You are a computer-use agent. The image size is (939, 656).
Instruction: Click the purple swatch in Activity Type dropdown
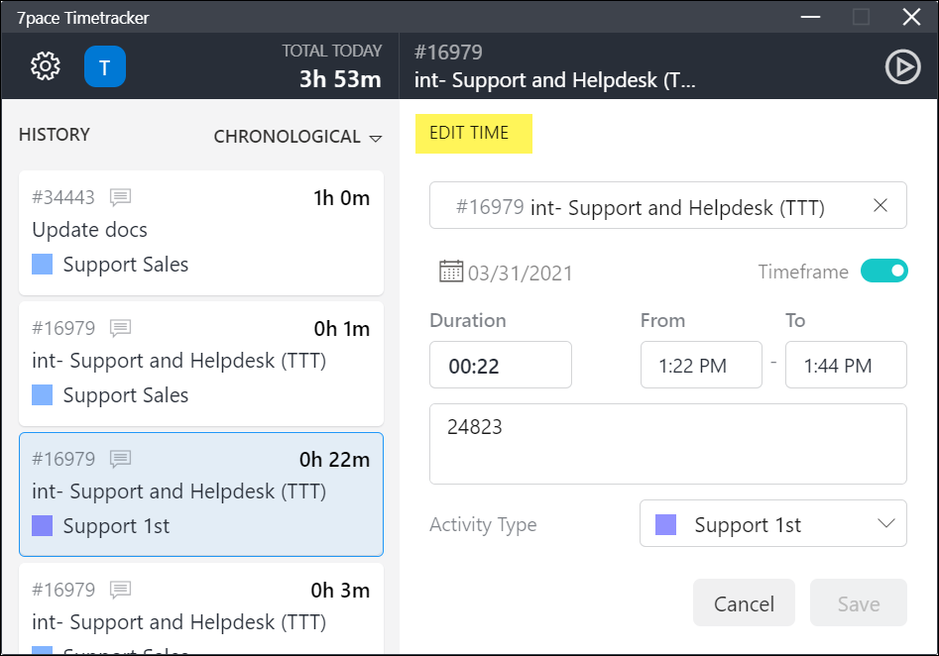(x=666, y=524)
